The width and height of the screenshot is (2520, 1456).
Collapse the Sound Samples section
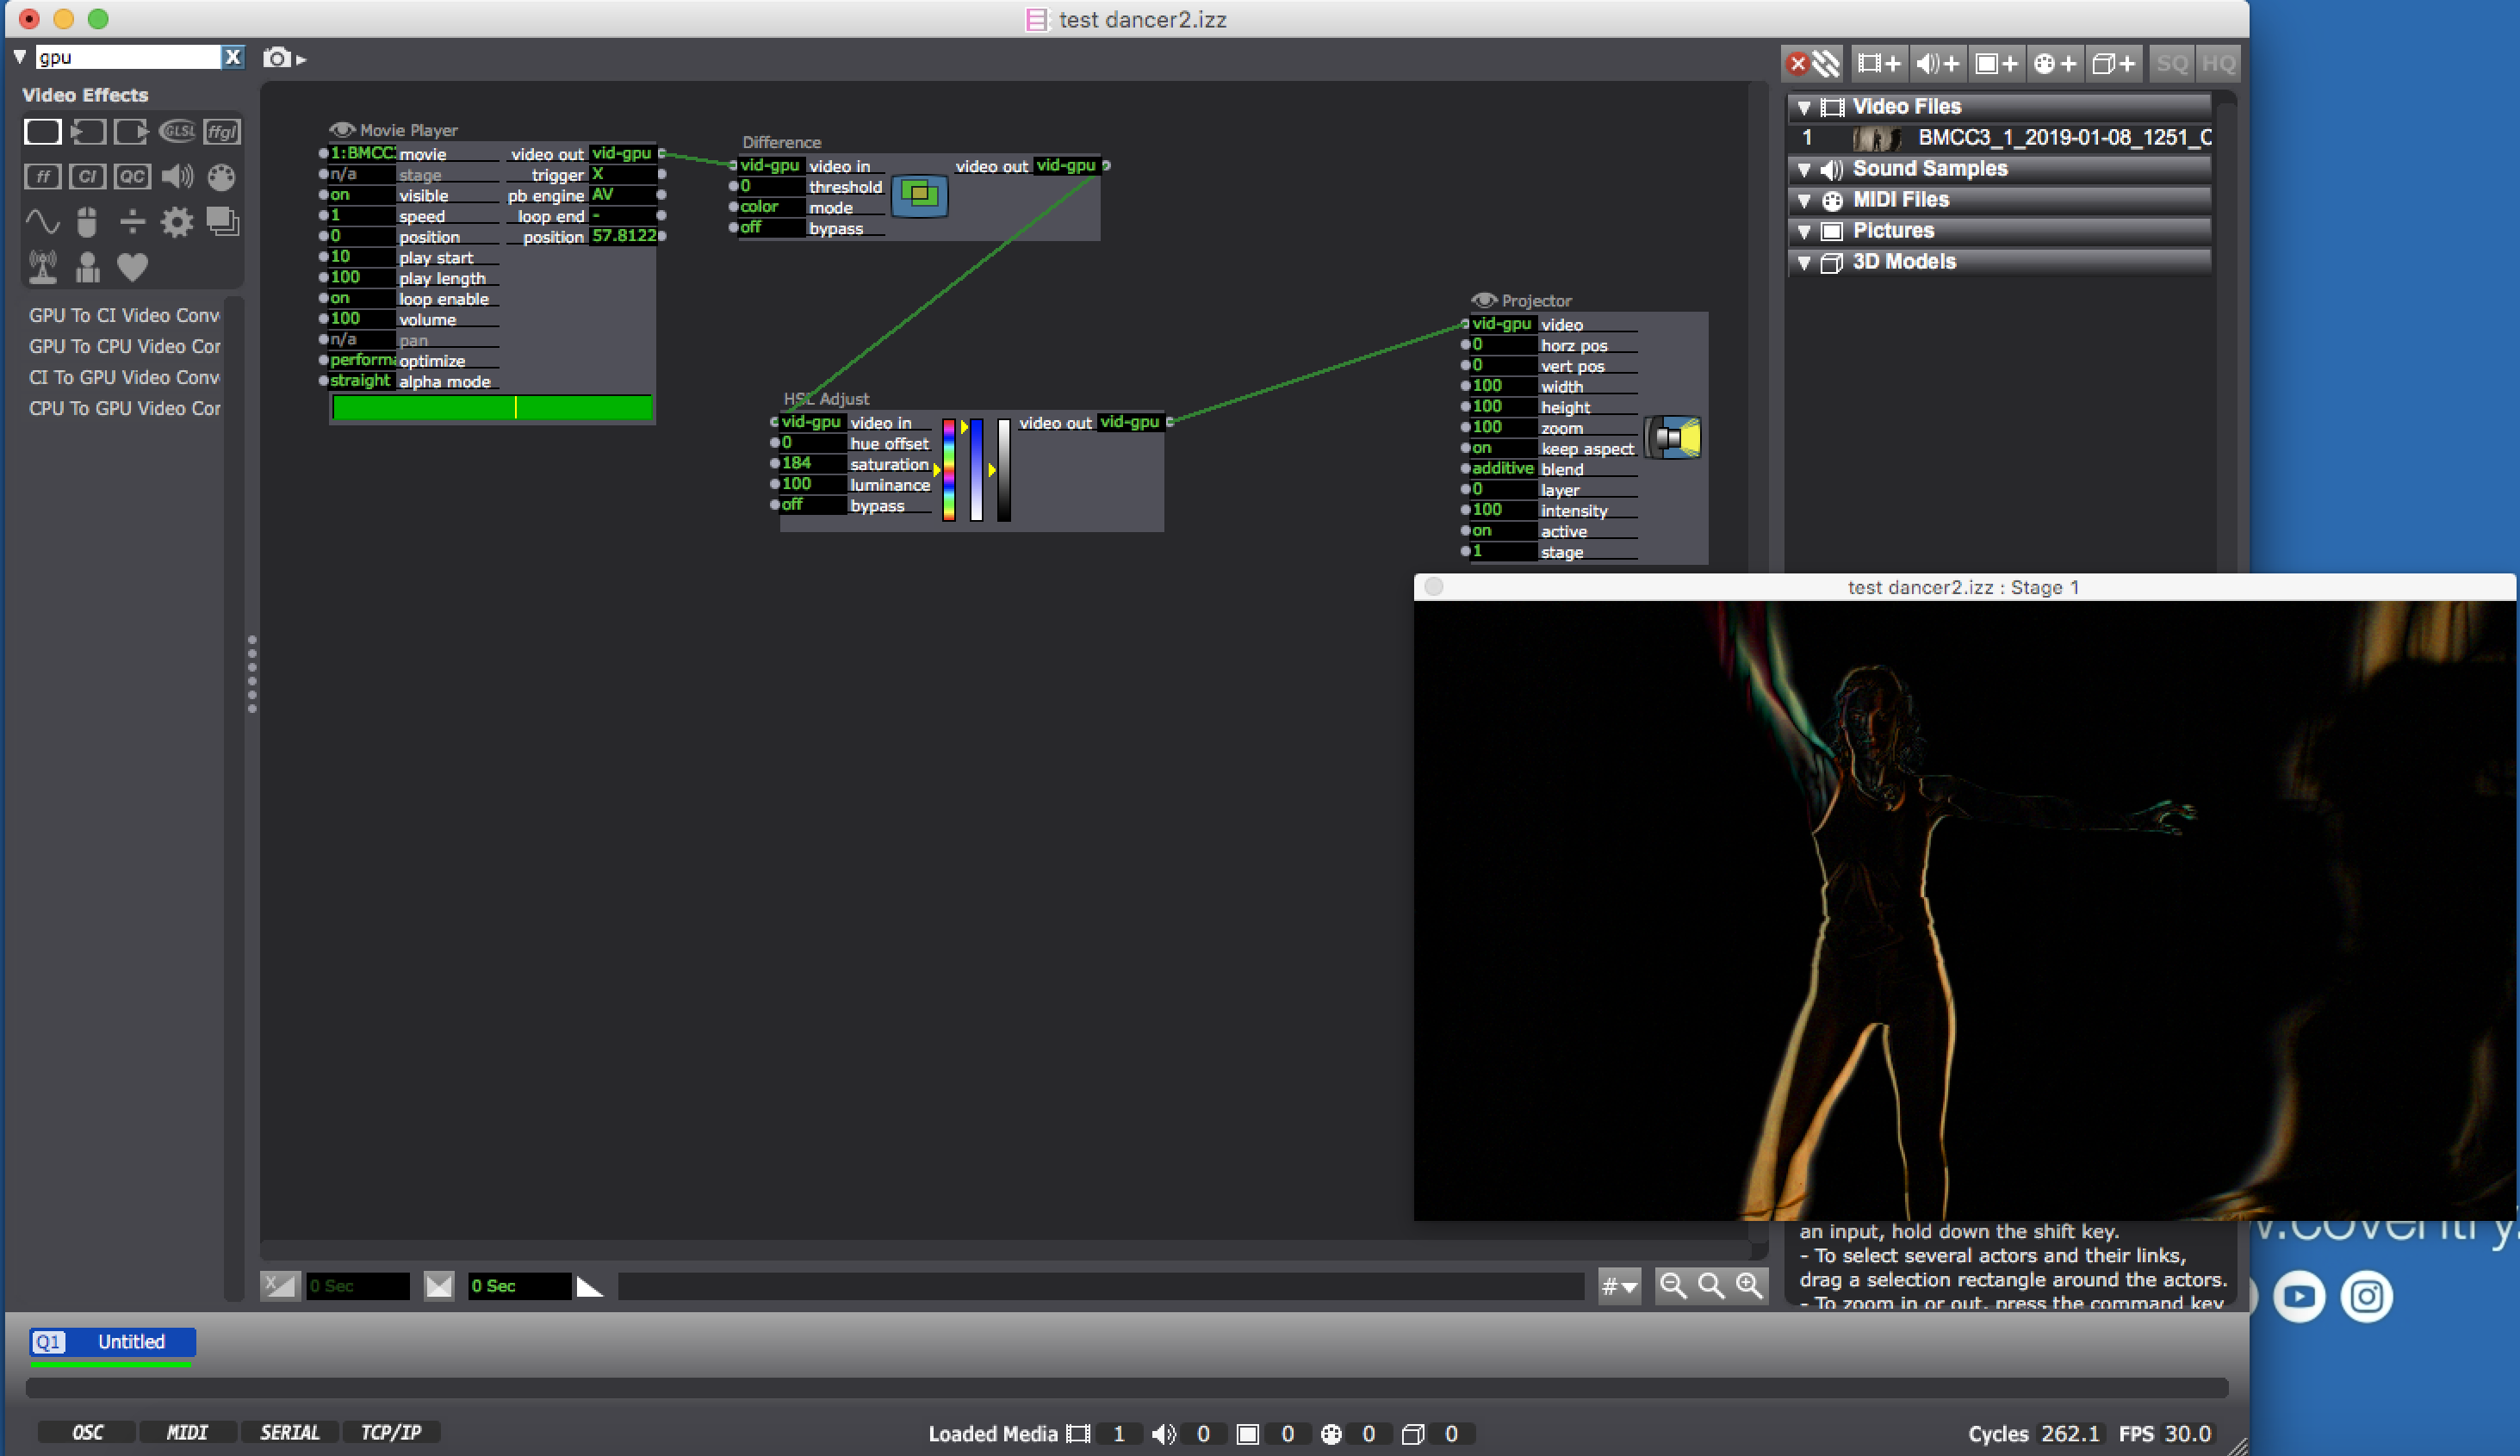(1804, 169)
